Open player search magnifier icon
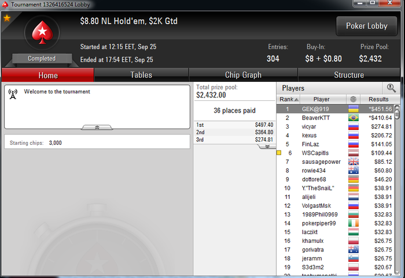 click(391, 88)
